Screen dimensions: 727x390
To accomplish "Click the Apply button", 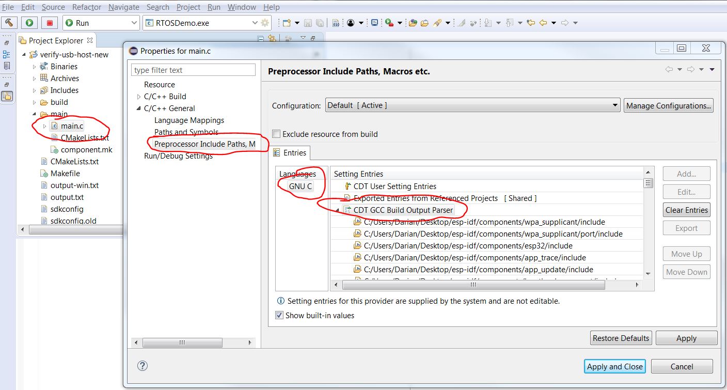I will click(686, 338).
